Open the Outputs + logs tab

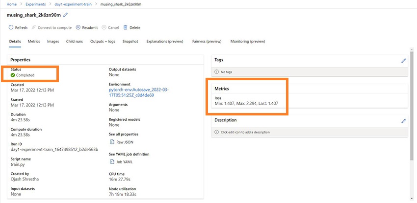pyautogui.click(x=103, y=42)
